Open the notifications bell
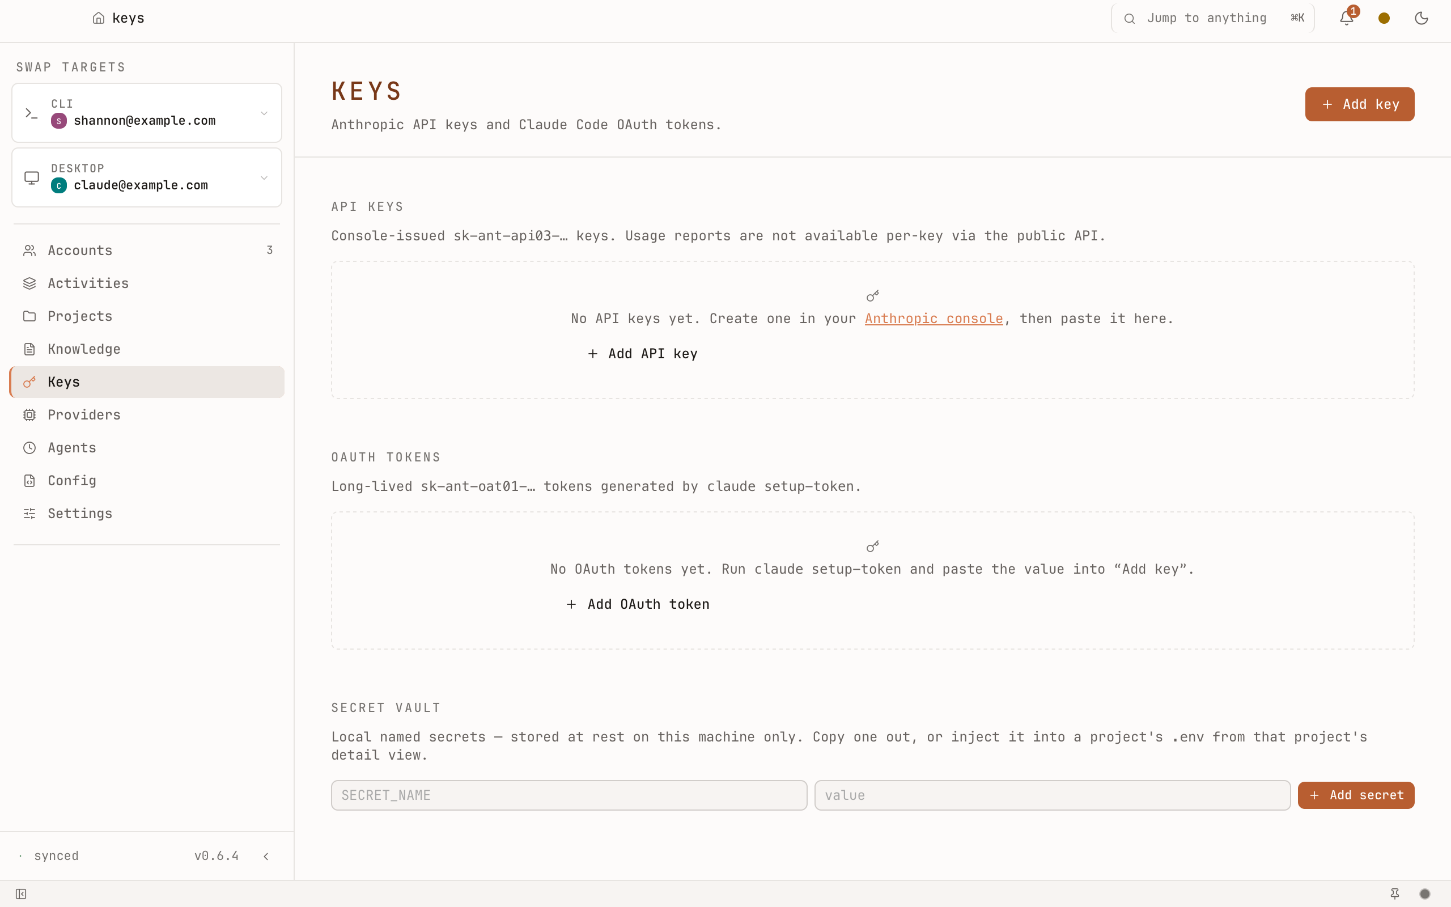This screenshot has height=907, width=1451. 1347,18
